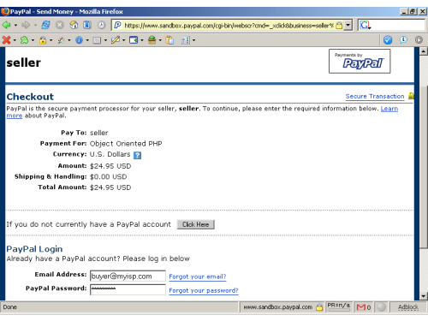
Task: Show browsing history clock icon
Action: (x=101, y=26)
